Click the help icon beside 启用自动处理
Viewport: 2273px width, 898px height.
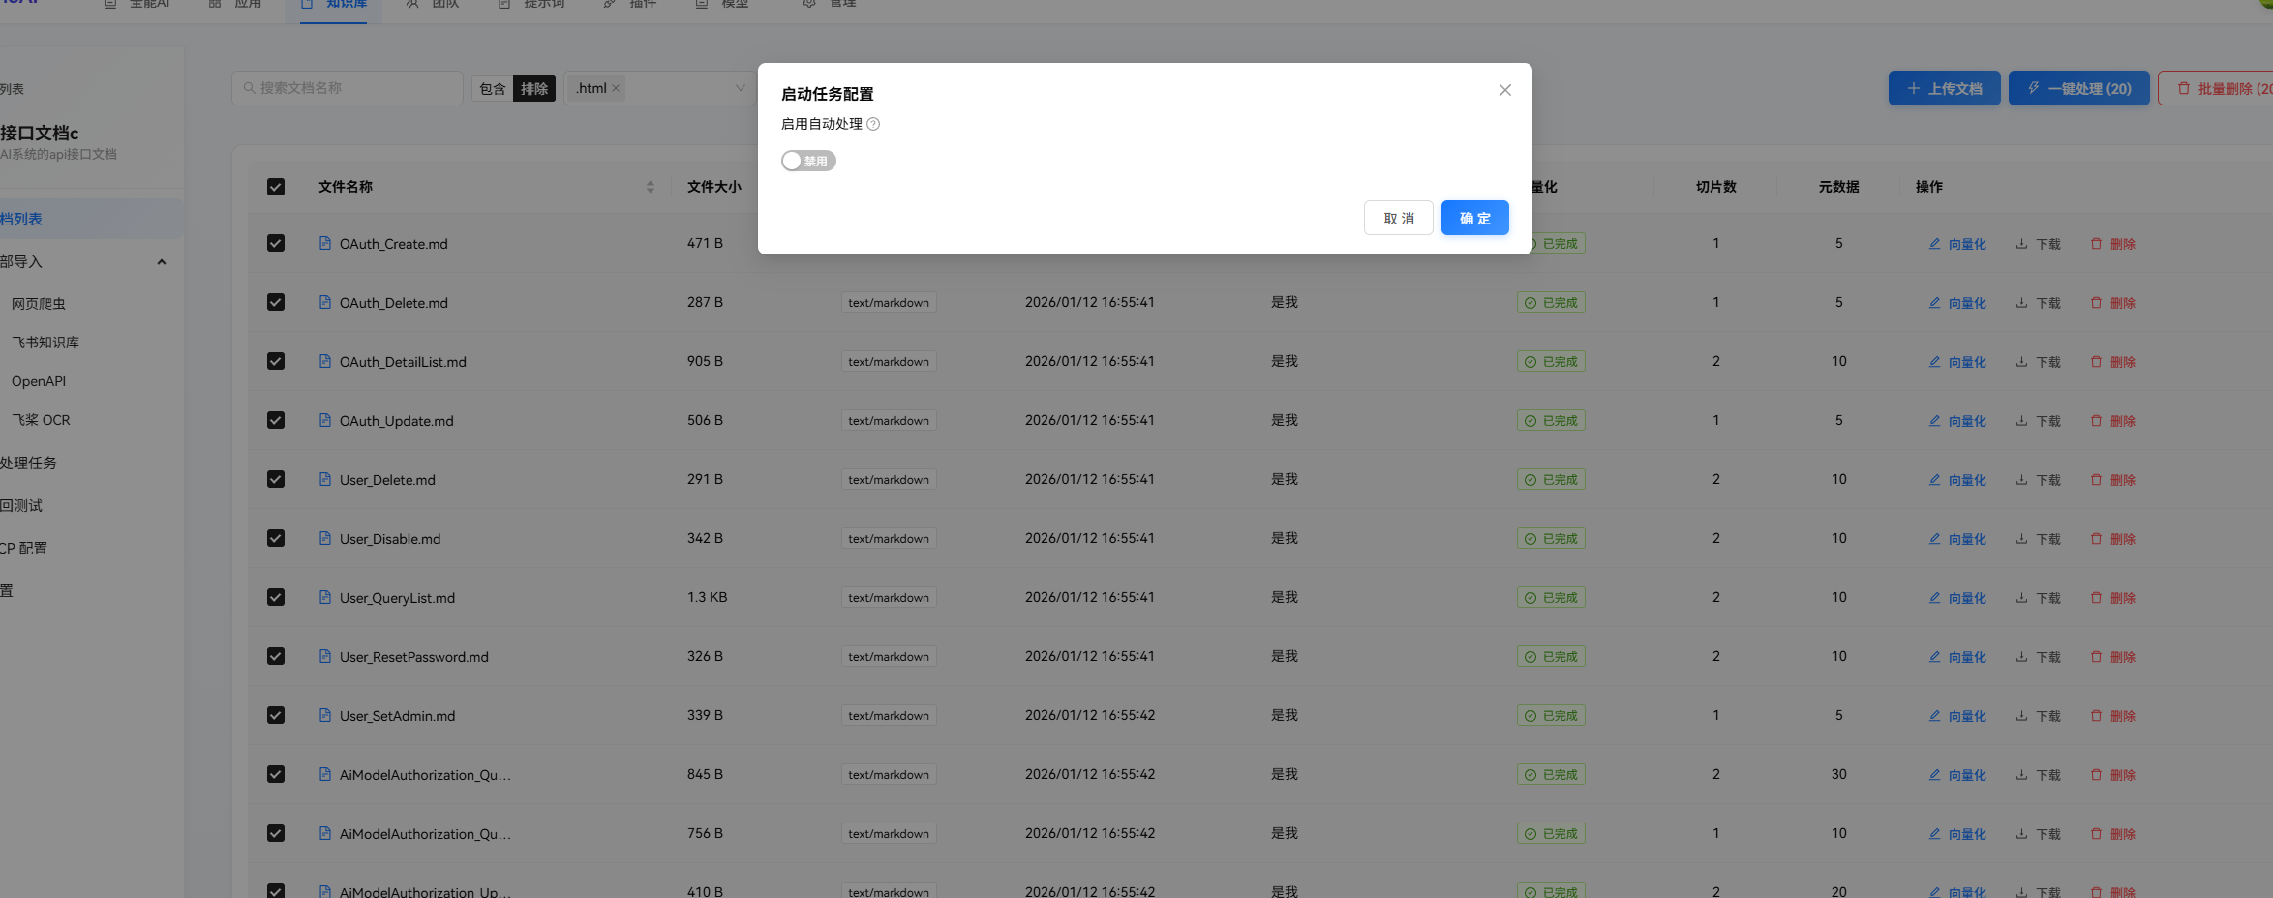[873, 124]
